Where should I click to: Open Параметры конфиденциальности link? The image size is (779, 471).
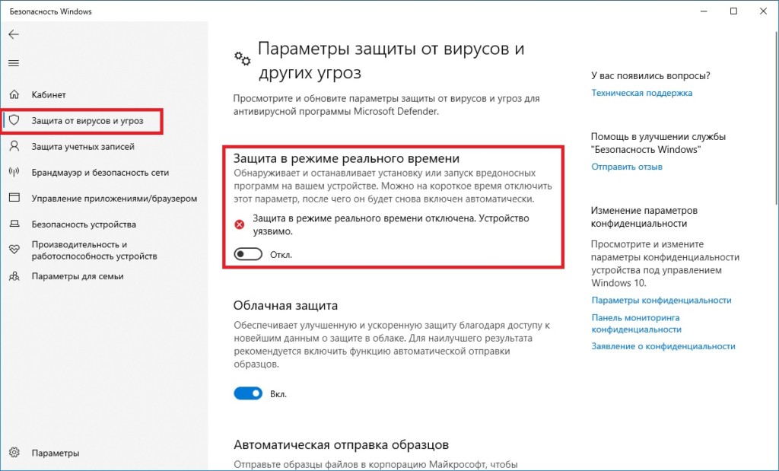[x=661, y=300]
